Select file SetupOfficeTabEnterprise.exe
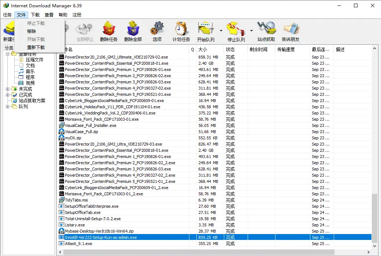381x256 pixels. 92,206
